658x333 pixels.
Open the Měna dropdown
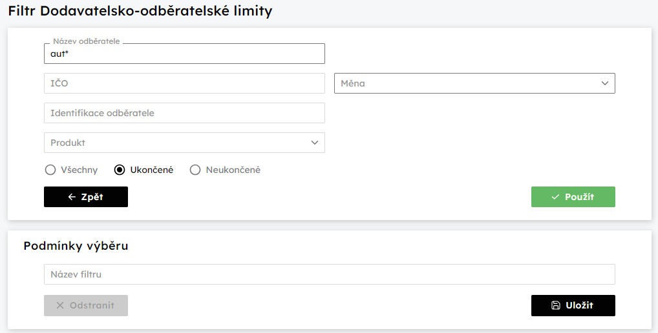(474, 83)
